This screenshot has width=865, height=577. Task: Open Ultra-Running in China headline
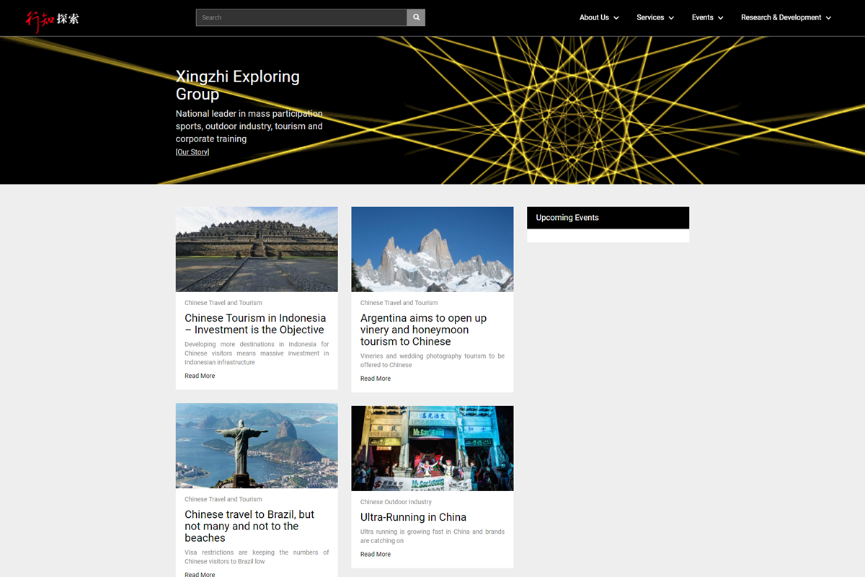click(x=413, y=517)
